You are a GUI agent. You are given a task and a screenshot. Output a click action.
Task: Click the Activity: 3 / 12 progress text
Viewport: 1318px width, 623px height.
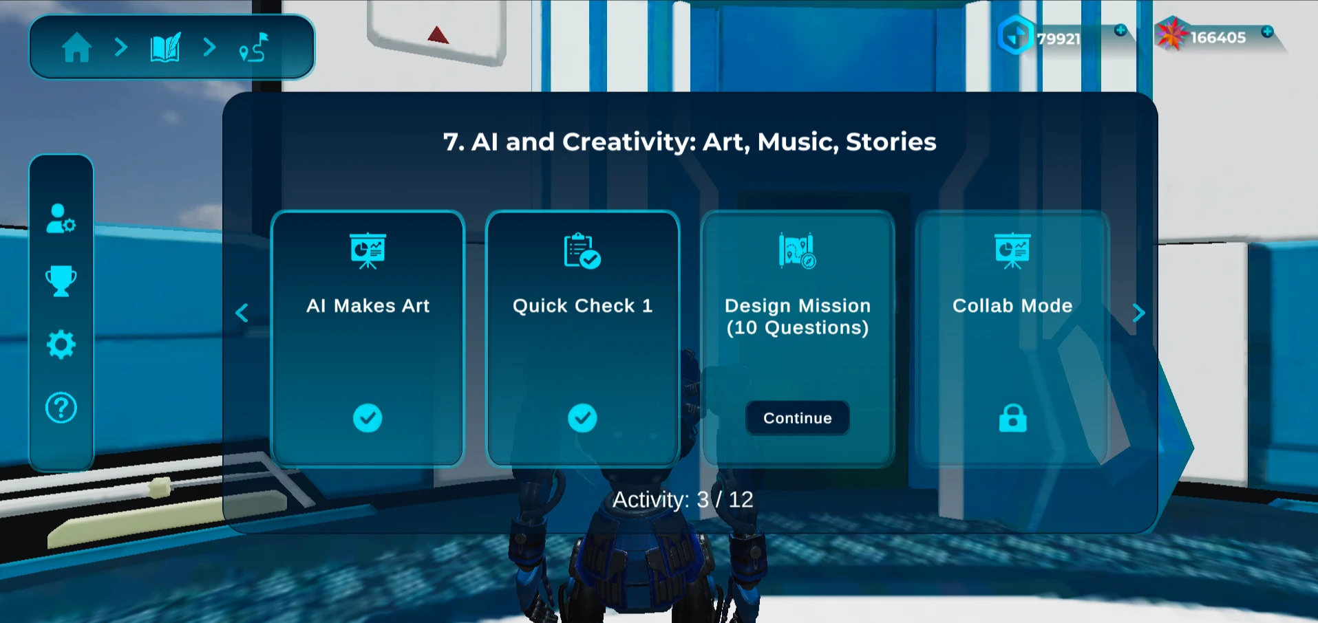[683, 499]
